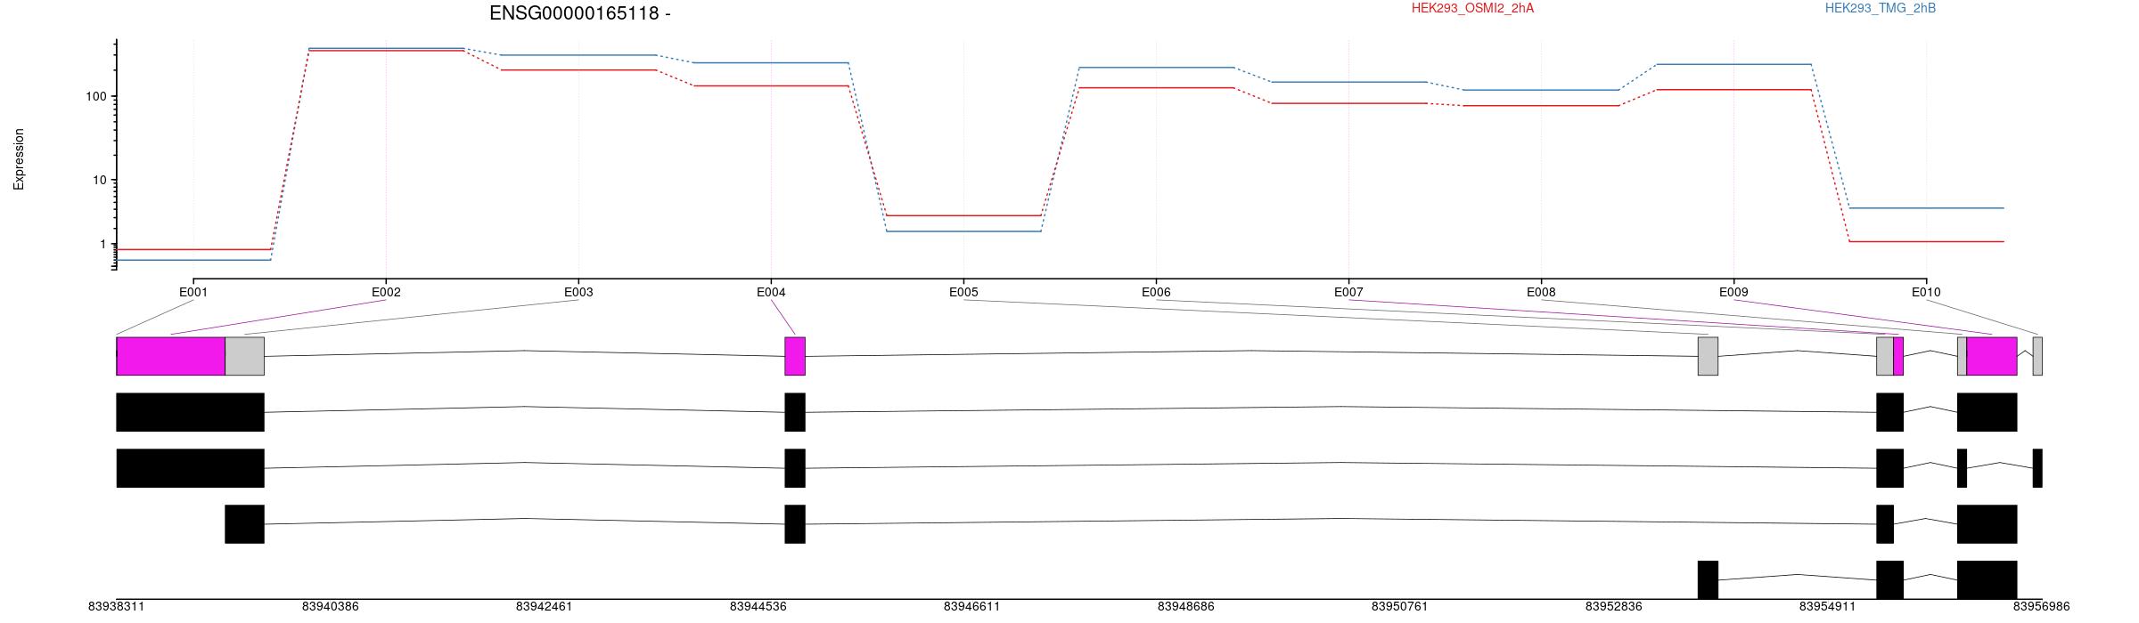Click the 1 tick label on y-axis
This screenshot has height=623, width=2139.
[102, 244]
